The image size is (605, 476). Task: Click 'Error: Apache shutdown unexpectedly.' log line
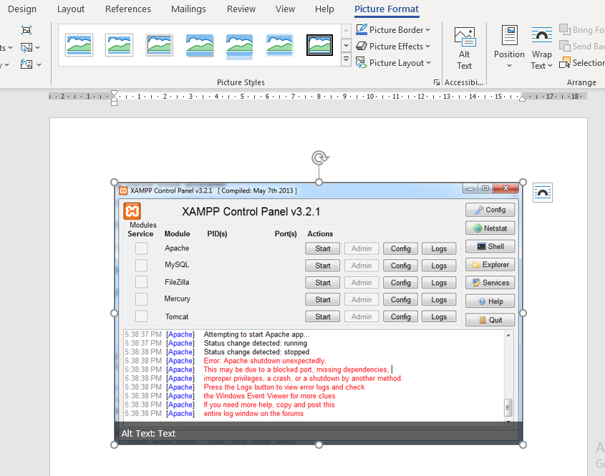coord(265,361)
